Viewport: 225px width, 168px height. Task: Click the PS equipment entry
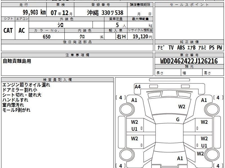(212, 47)
